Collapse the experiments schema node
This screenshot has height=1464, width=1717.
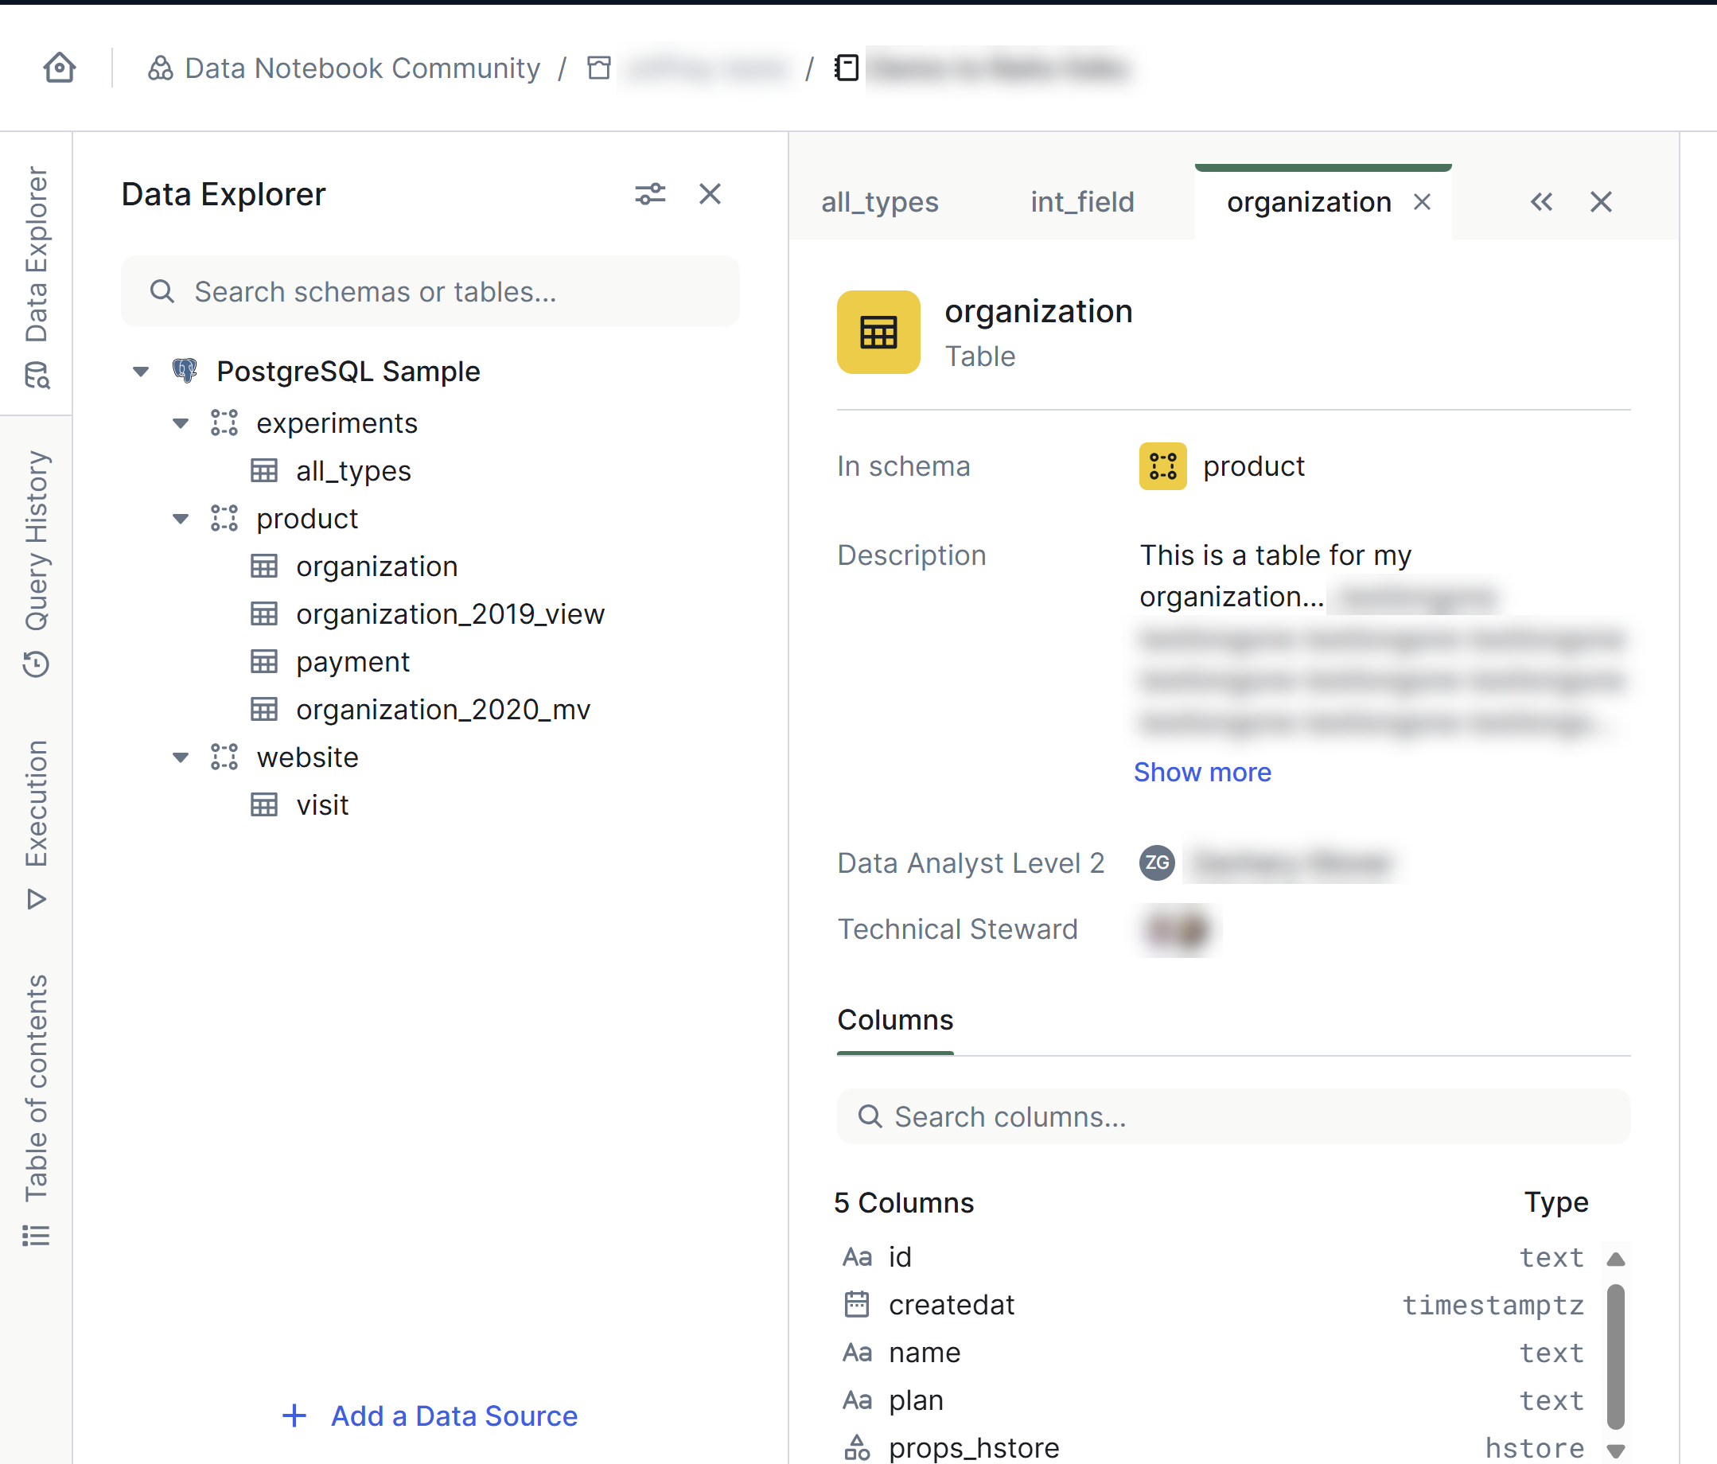tap(181, 423)
